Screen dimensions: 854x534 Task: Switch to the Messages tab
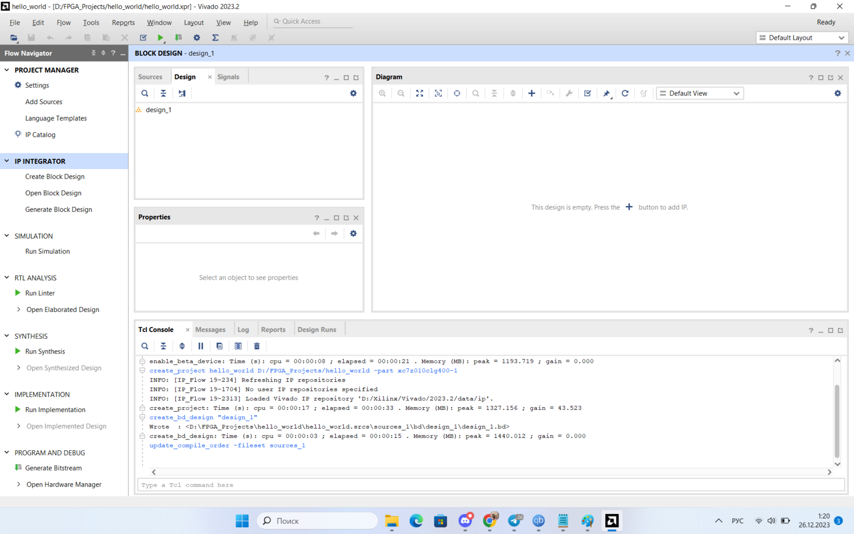pos(210,330)
